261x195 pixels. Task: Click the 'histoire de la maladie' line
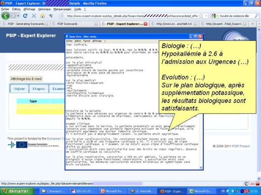83,111
